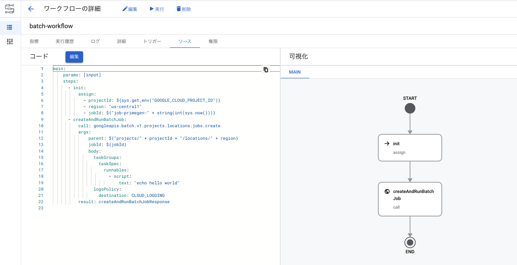Select the MAIN visualization tab
The width and height of the screenshot is (517, 265).
click(x=295, y=72)
